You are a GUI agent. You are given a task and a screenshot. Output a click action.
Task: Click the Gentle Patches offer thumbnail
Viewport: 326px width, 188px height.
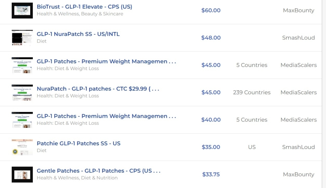point(22,175)
